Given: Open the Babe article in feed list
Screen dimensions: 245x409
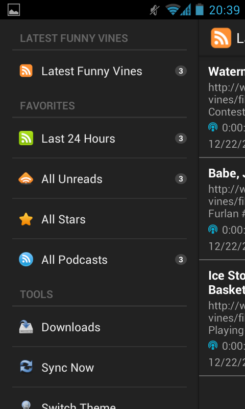Looking at the screenshot, I should 222,209.
